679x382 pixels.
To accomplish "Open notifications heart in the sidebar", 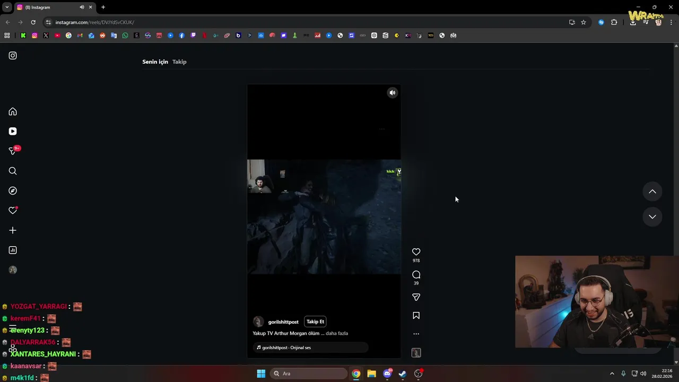I will (13, 211).
